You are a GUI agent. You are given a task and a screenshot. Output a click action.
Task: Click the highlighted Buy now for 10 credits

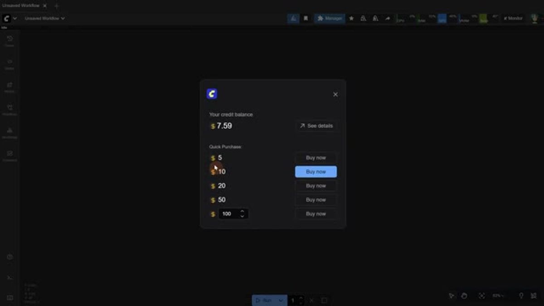point(316,172)
